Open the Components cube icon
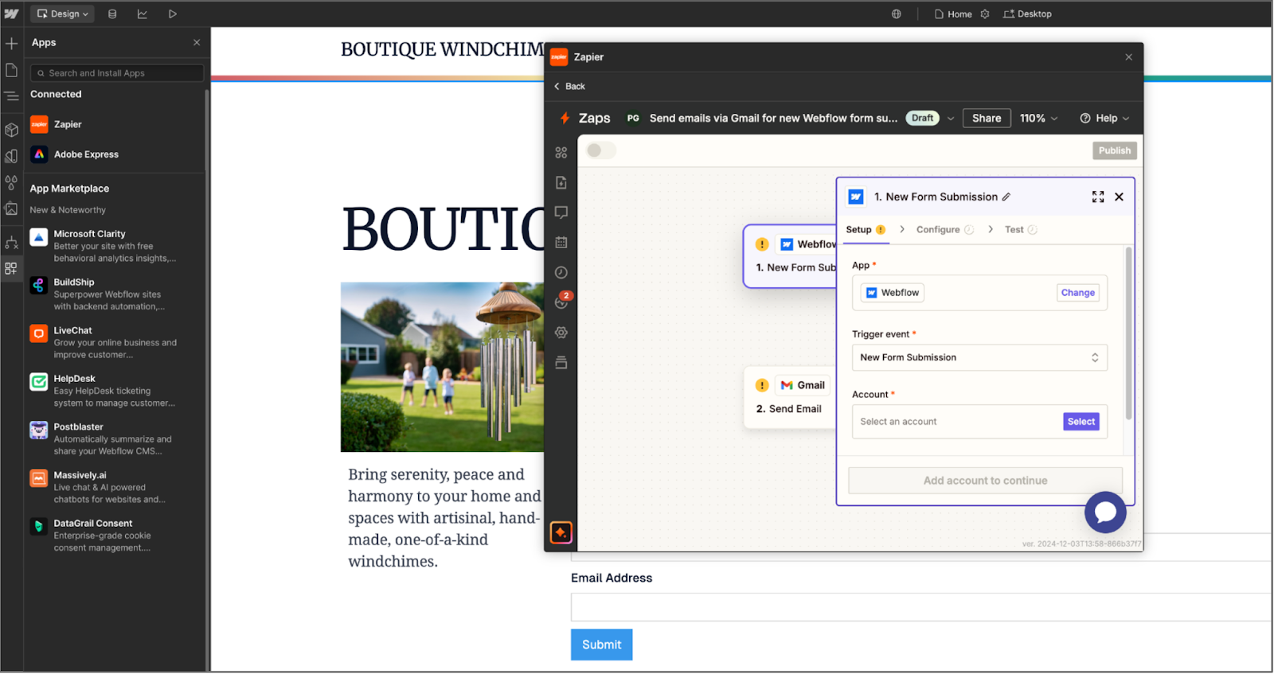Image resolution: width=1274 pixels, height=674 pixels. tap(11, 129)
